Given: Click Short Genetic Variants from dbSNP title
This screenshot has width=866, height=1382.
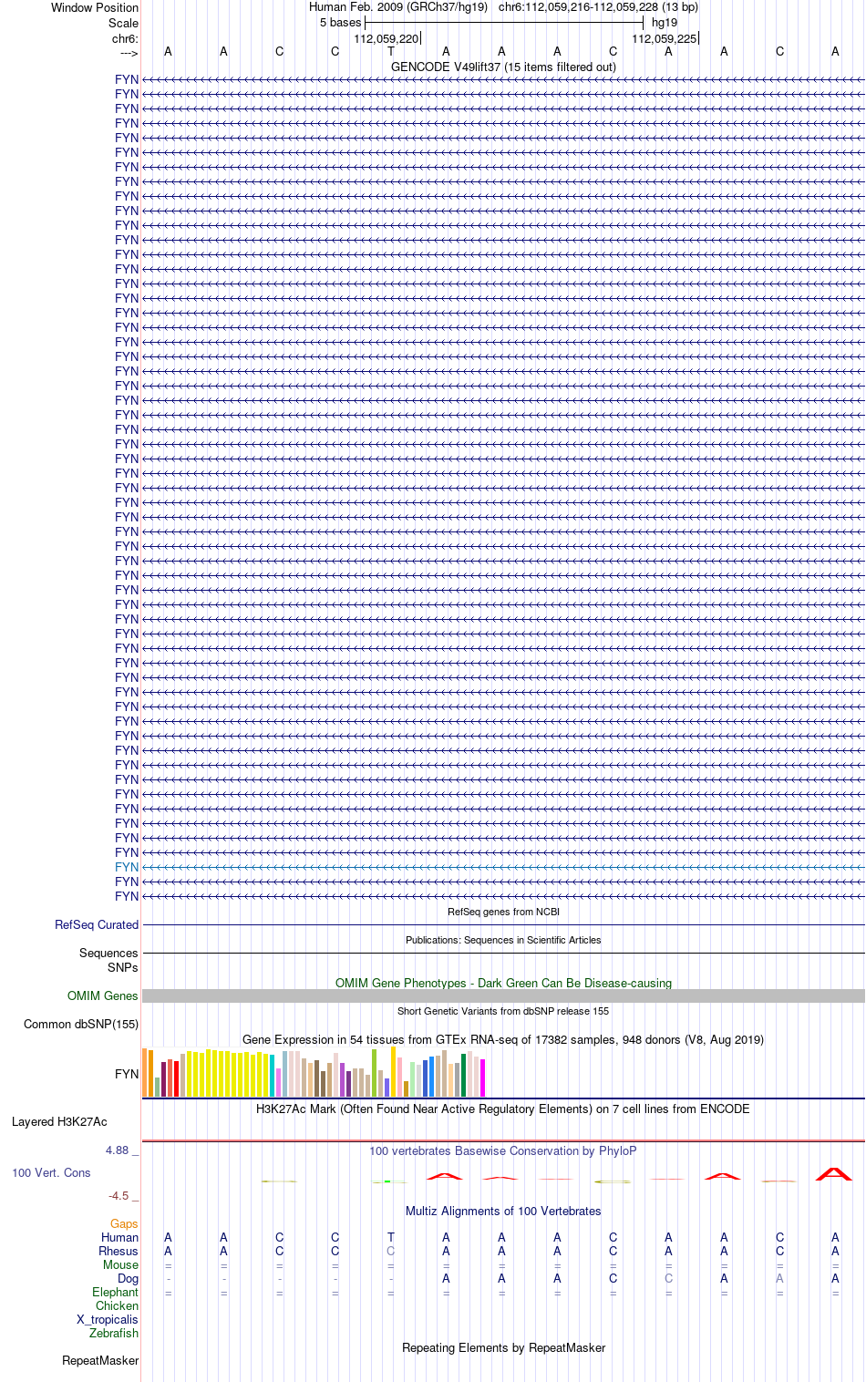Looking at the screenshot, I should 503,1011.
